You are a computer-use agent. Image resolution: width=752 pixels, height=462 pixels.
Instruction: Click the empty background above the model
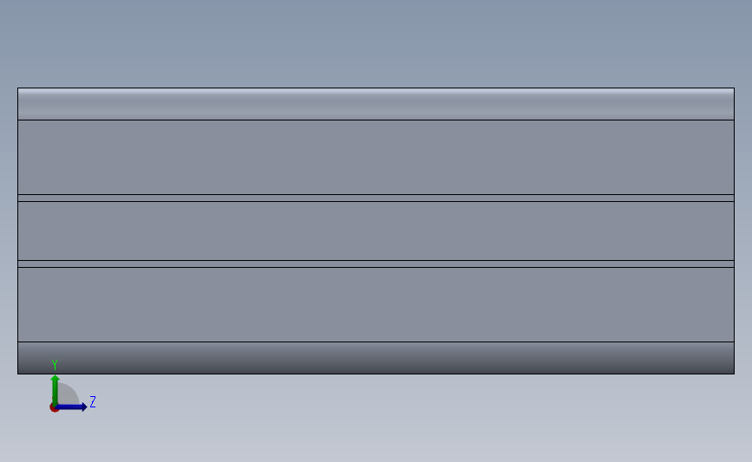click(376, 43)
